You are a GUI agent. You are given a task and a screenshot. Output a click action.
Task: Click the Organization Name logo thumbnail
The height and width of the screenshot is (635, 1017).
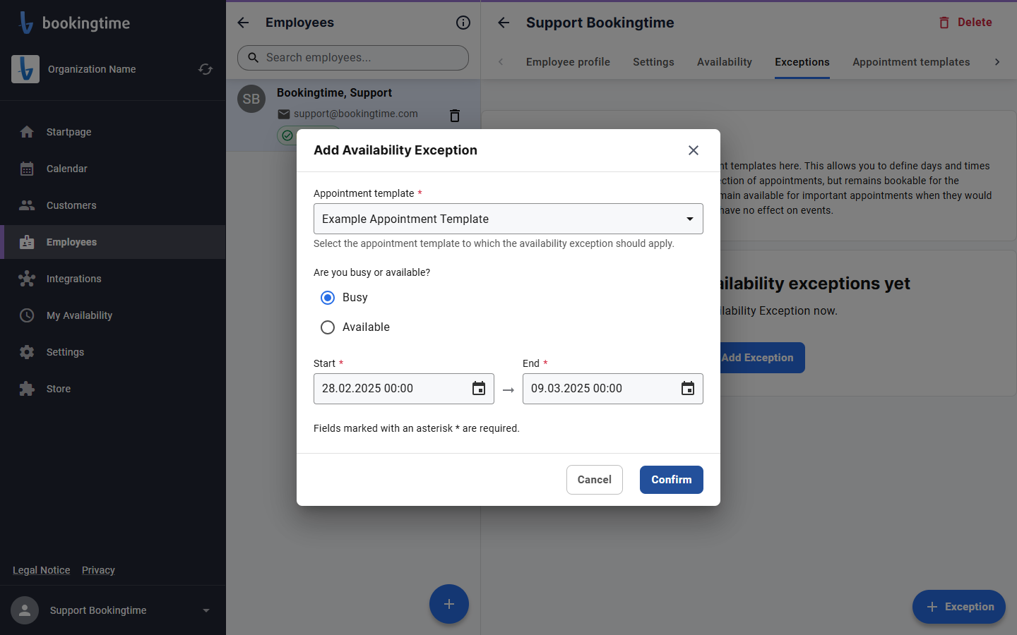(25, 69)
